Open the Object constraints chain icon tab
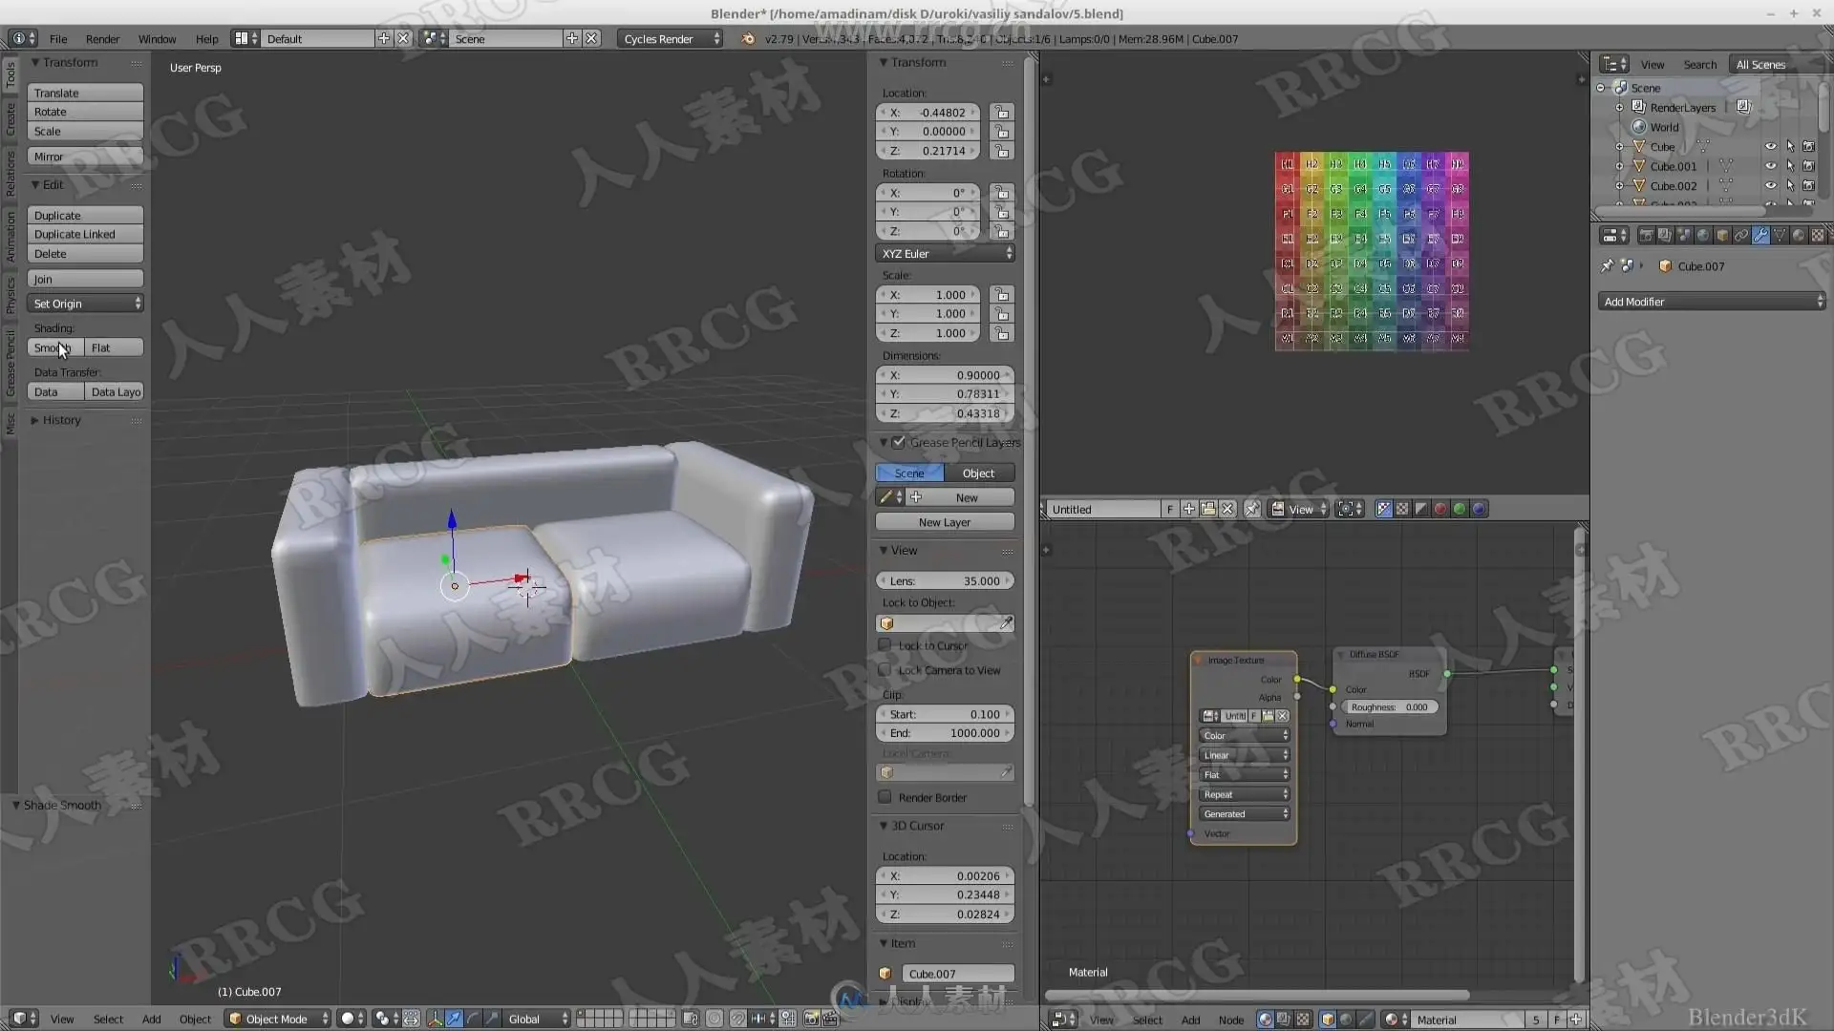The height and width of the screenshot is (1031, 1834). pyautogui.click(x=1741, y=235)
